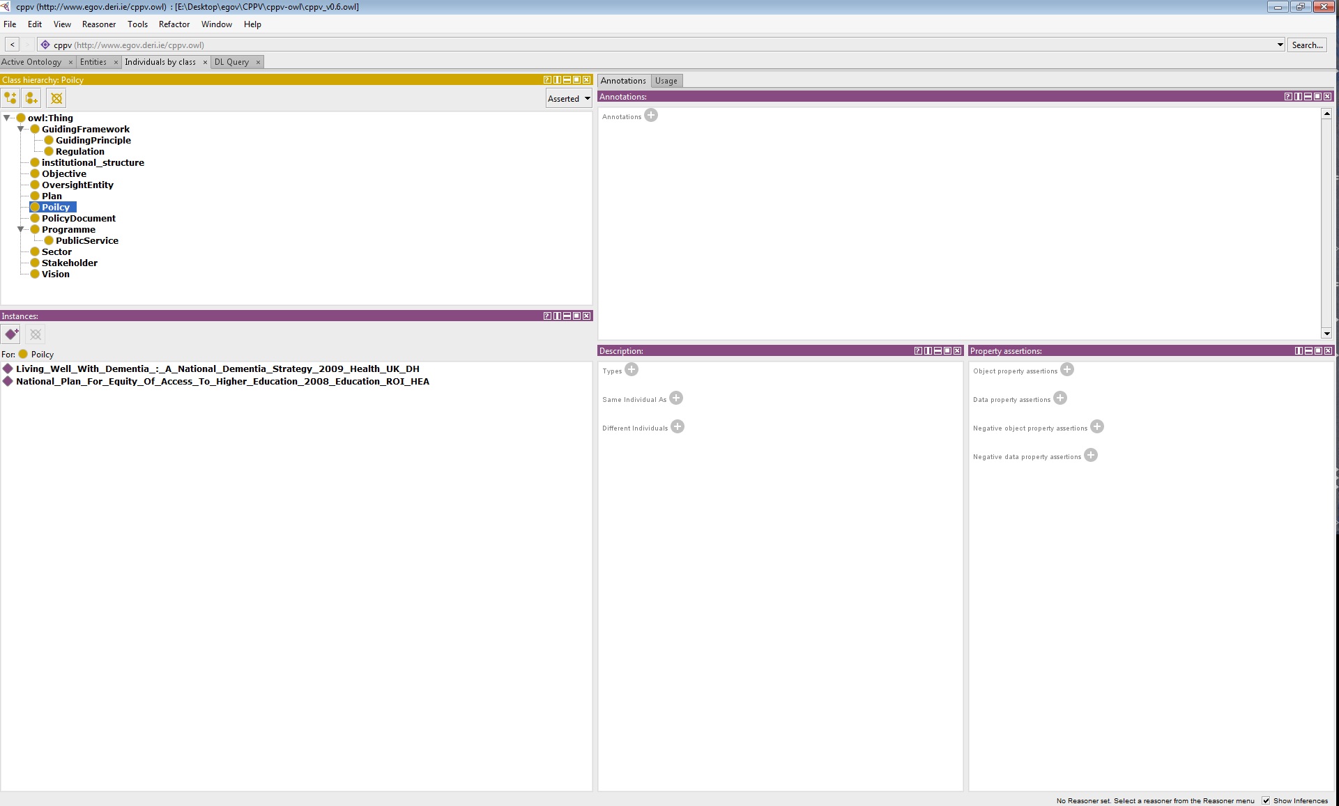Open the ontology URL dropdown arrow
The image size is (1339, 806).
1280,45
